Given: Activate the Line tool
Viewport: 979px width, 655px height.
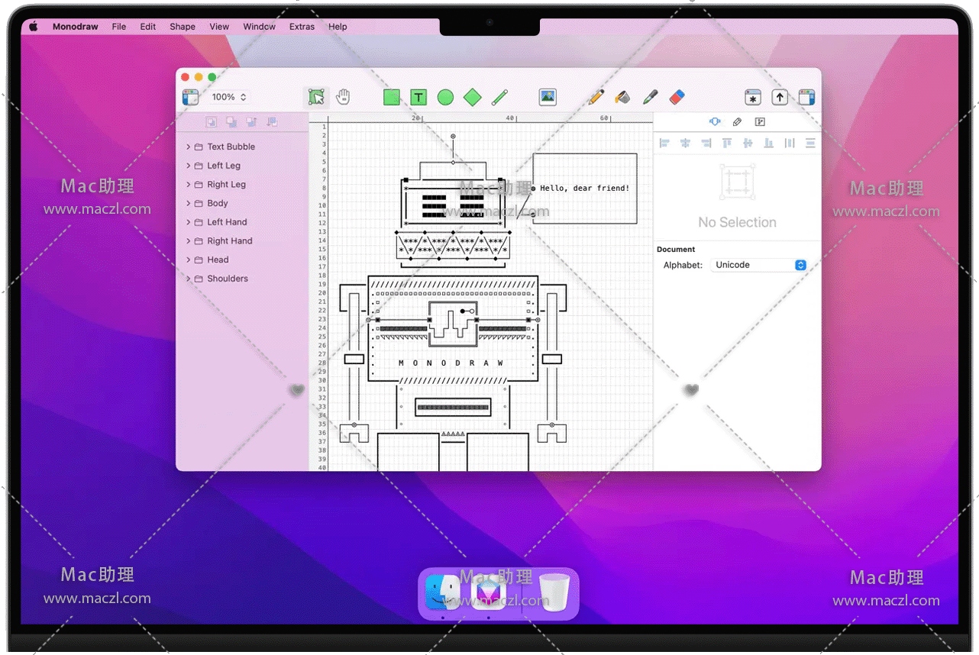Looking at the screenshot, I should point(499,97).
